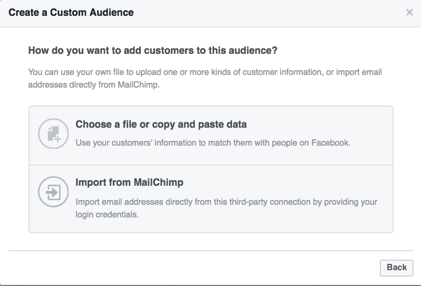Viewport: 421px width, 286px height.
Task: Click the "How do you want to add customers" heading
Action: [x=153, y=51]
